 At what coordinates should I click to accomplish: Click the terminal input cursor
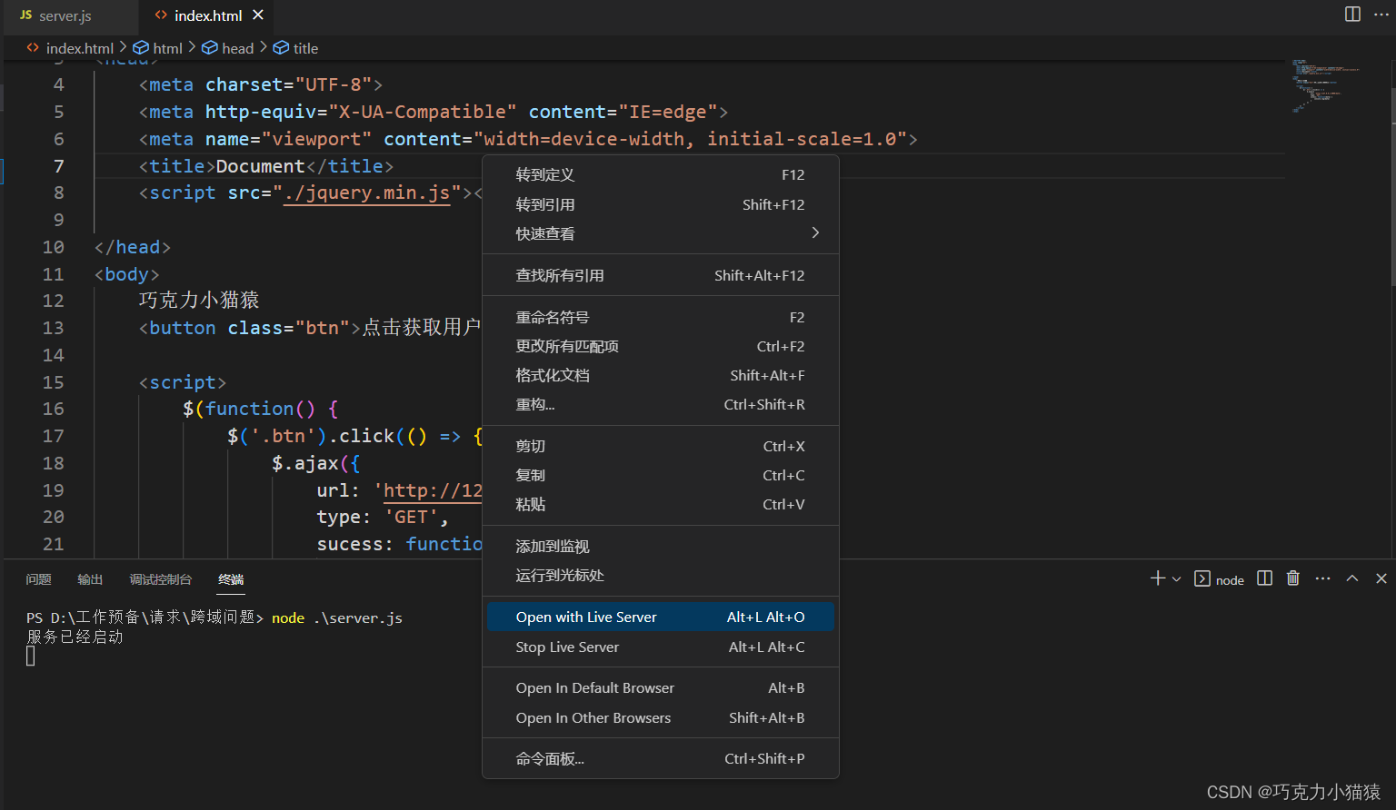point(31,657)
